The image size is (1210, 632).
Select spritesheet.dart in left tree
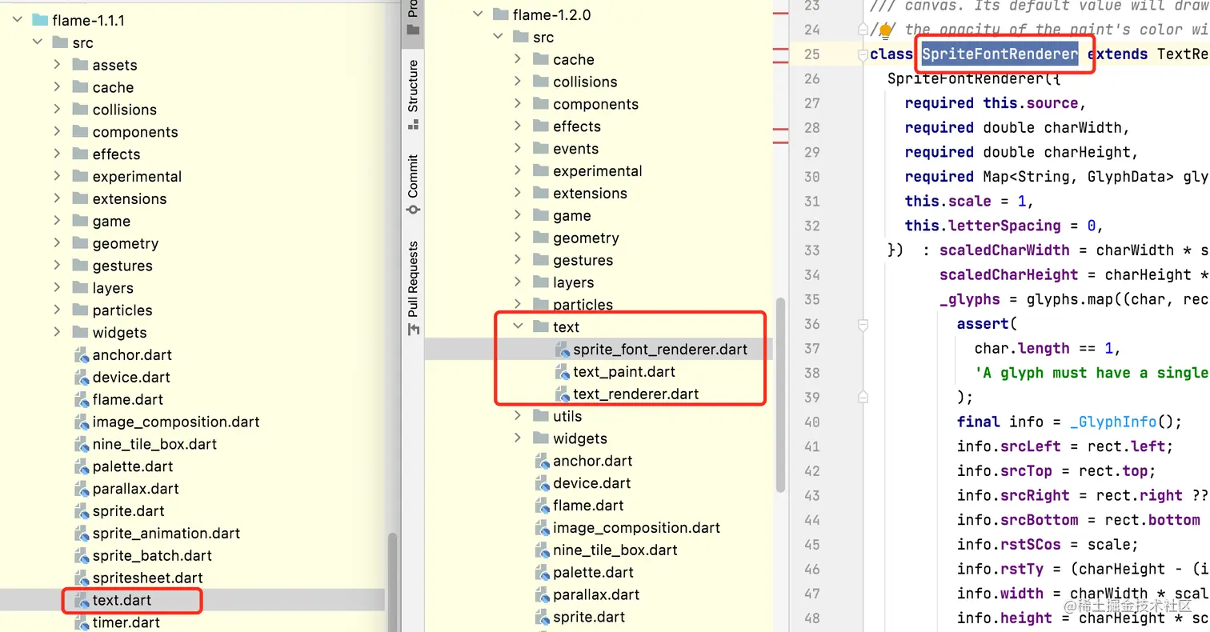147,578
